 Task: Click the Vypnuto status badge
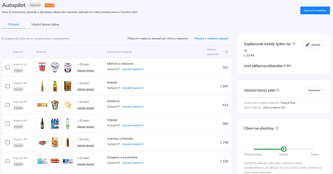point(35,5)
